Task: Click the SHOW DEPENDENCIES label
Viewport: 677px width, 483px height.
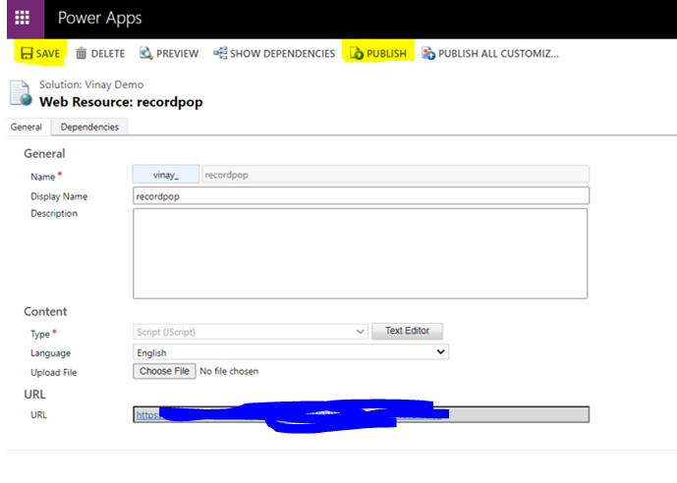Action: pyautogui.click(x=282, y=54)
